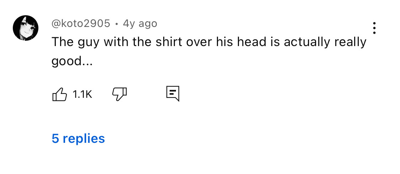The image size is (400, 174).
Task: Visit the @koto2905 channel username
Action: point(81,23)
